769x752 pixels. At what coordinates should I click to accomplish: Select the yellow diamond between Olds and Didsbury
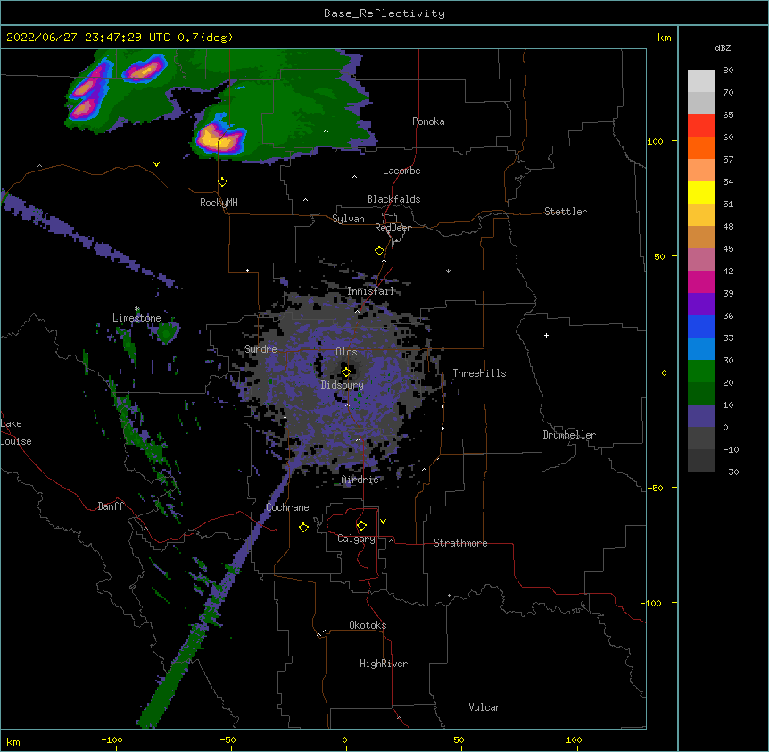tap(346, 372)
